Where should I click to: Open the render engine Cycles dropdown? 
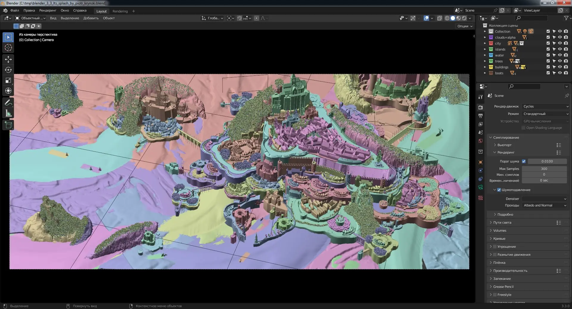point(545,106)
